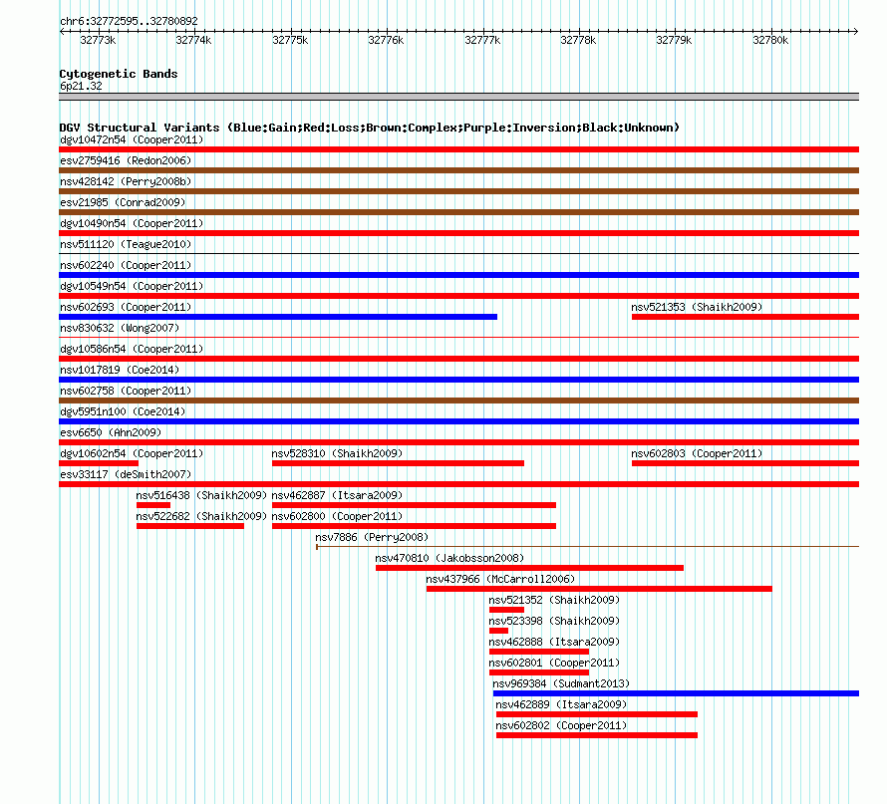Click the right arrow at ruler end

855,31
